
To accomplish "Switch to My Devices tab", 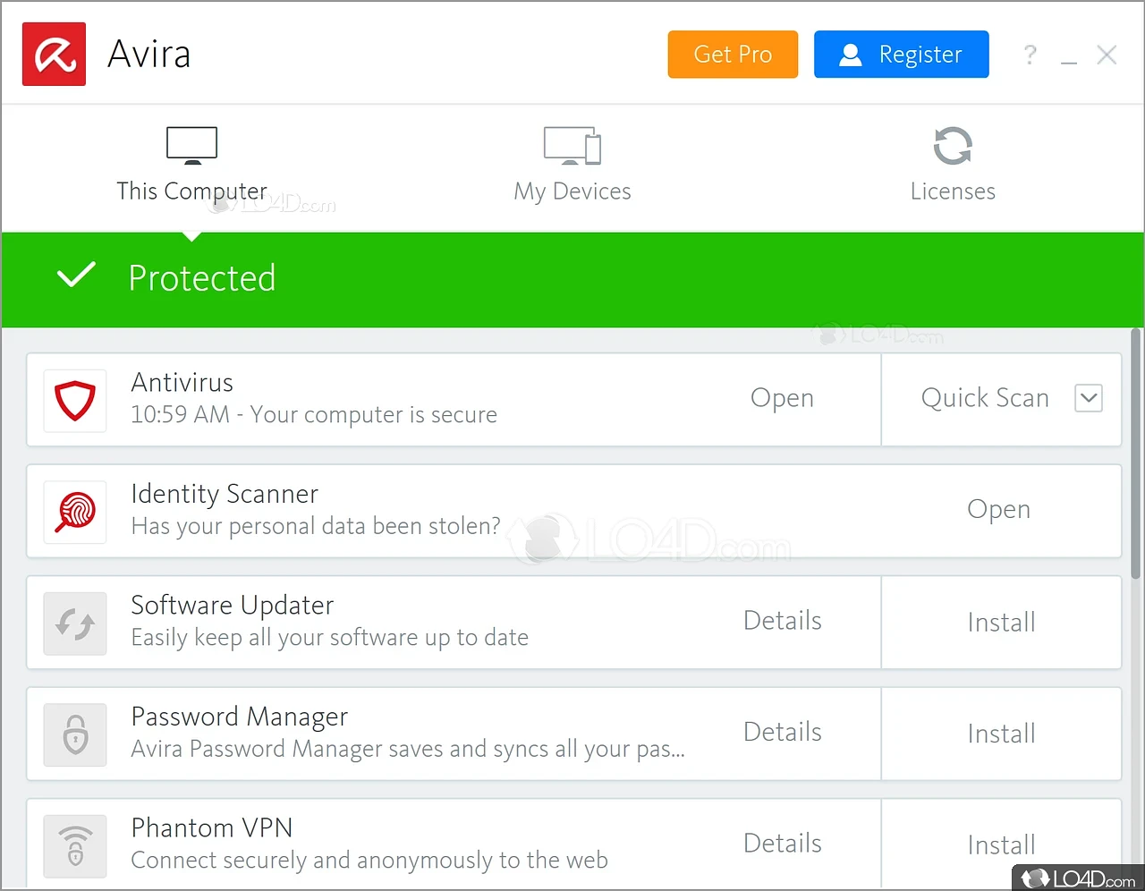I will (x=572, y=166).
